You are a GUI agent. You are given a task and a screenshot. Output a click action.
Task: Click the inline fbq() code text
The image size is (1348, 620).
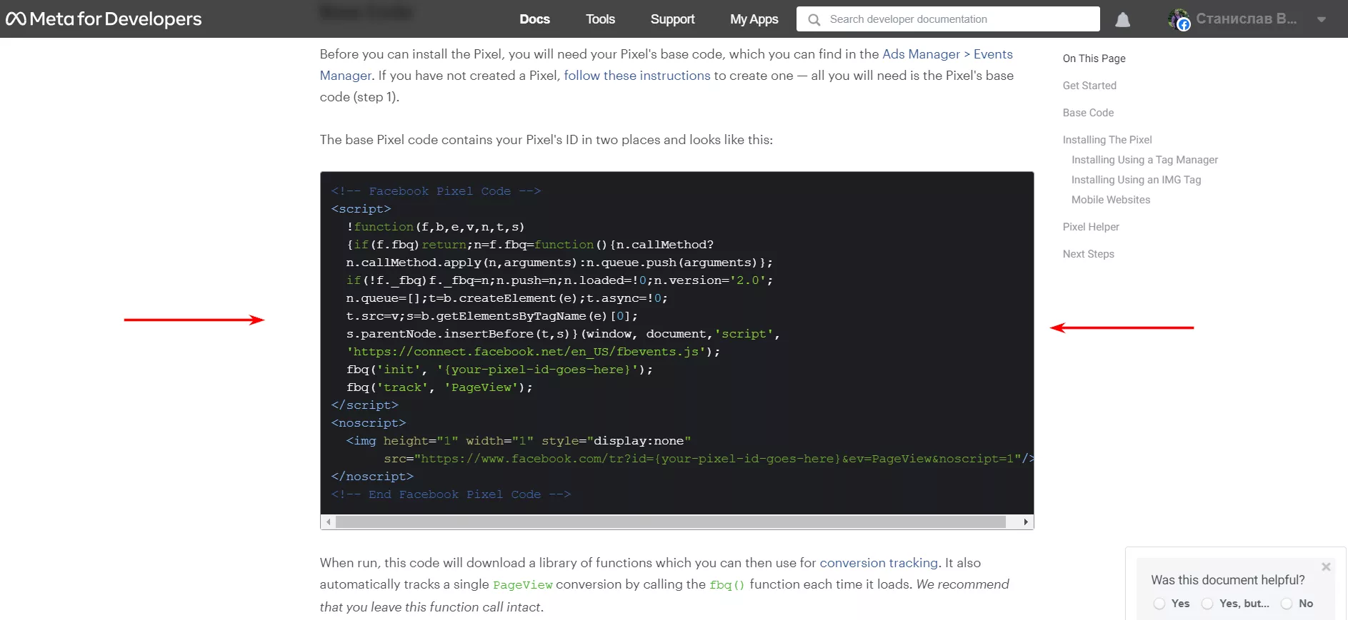[x=727, y=585]
